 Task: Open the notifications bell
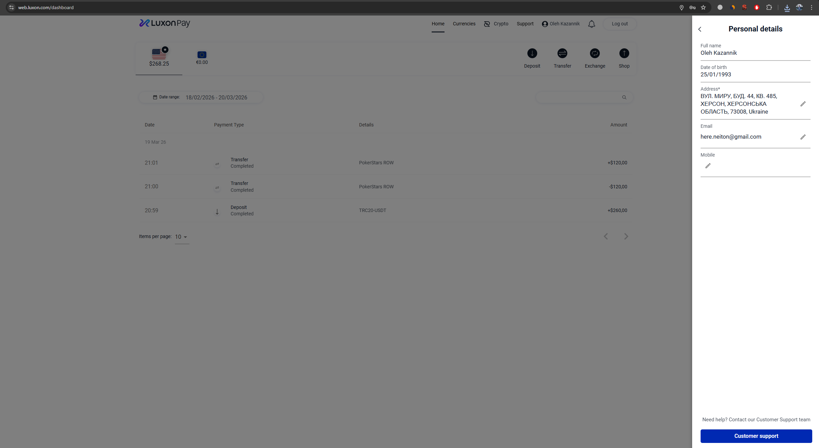point(591,24)
